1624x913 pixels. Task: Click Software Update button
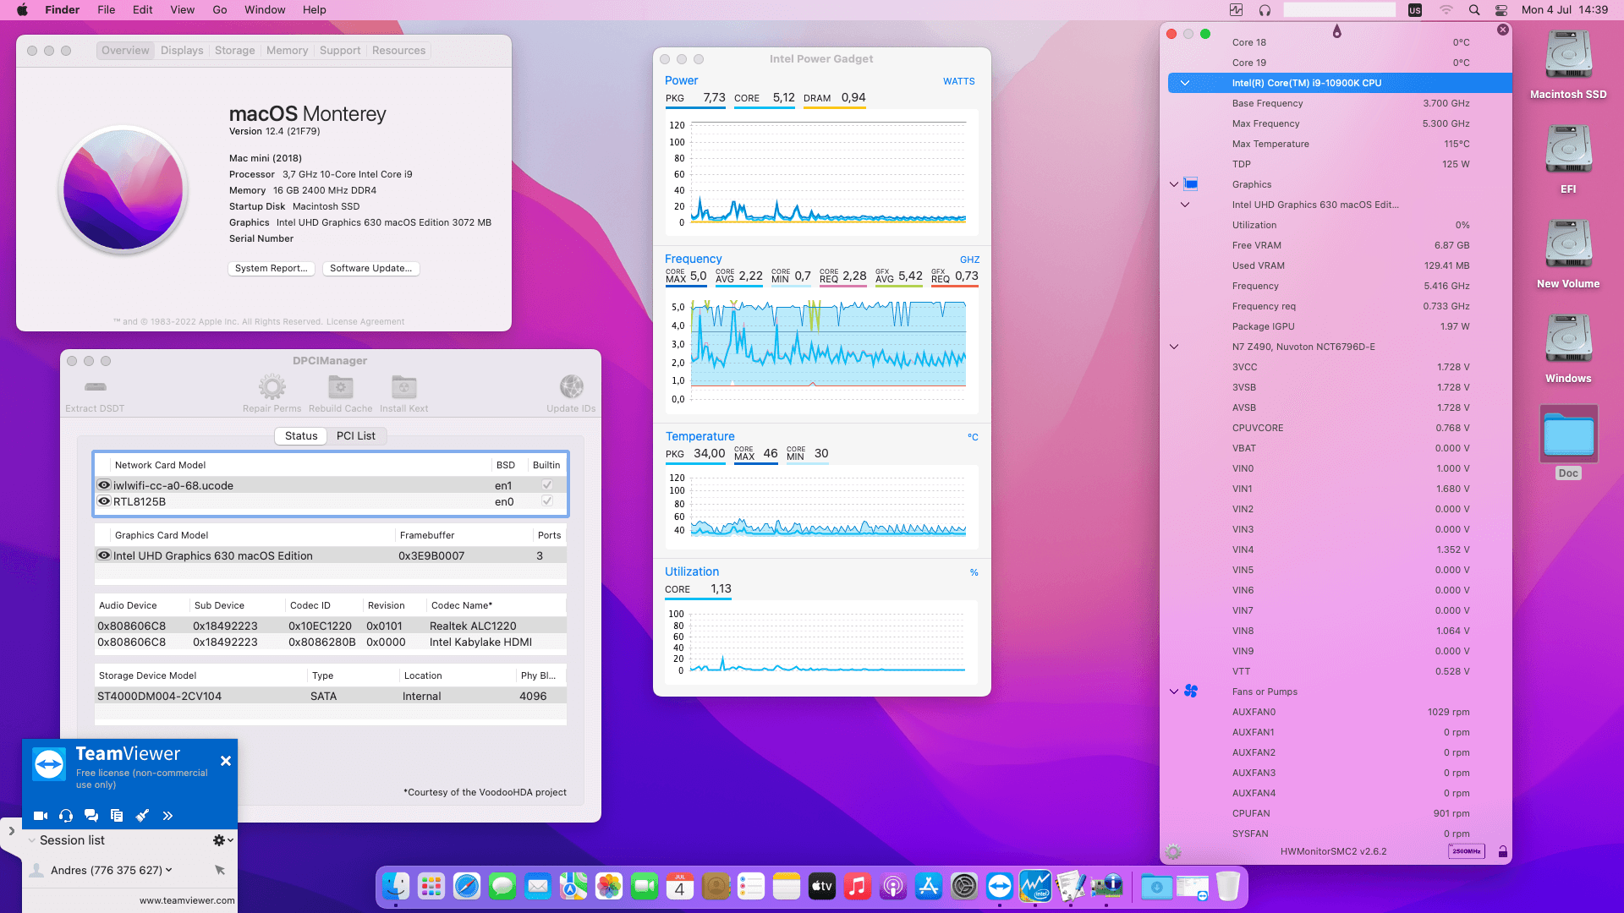click(x=370, y=268)
